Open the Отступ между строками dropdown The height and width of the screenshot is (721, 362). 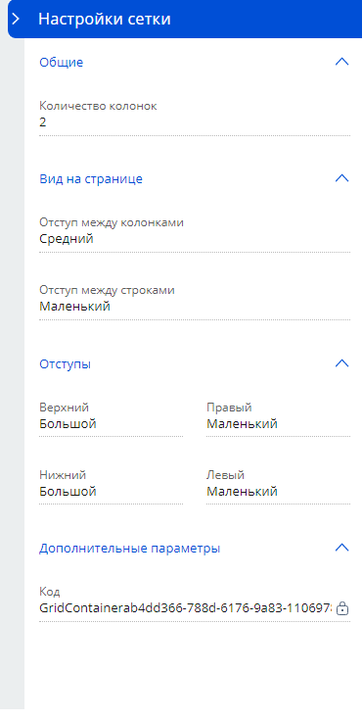click(195, 307)
